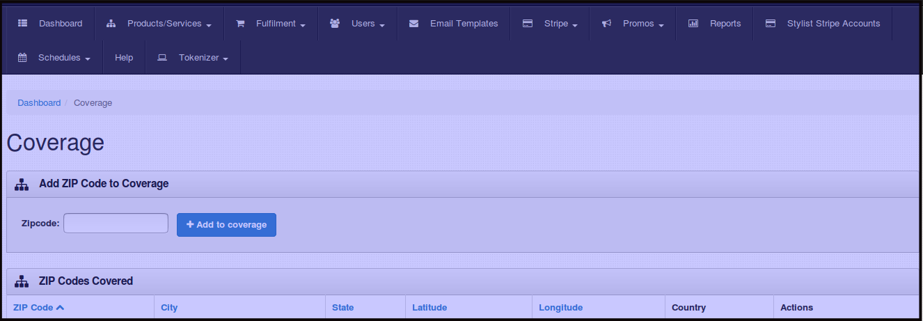Expand the Users dropdown caret
Viewport: 923px width, 321px height.
coord(382,25)
